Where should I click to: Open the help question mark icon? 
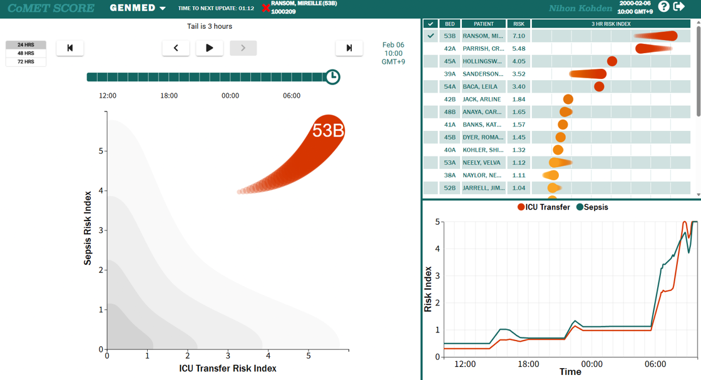click(664, 7)
